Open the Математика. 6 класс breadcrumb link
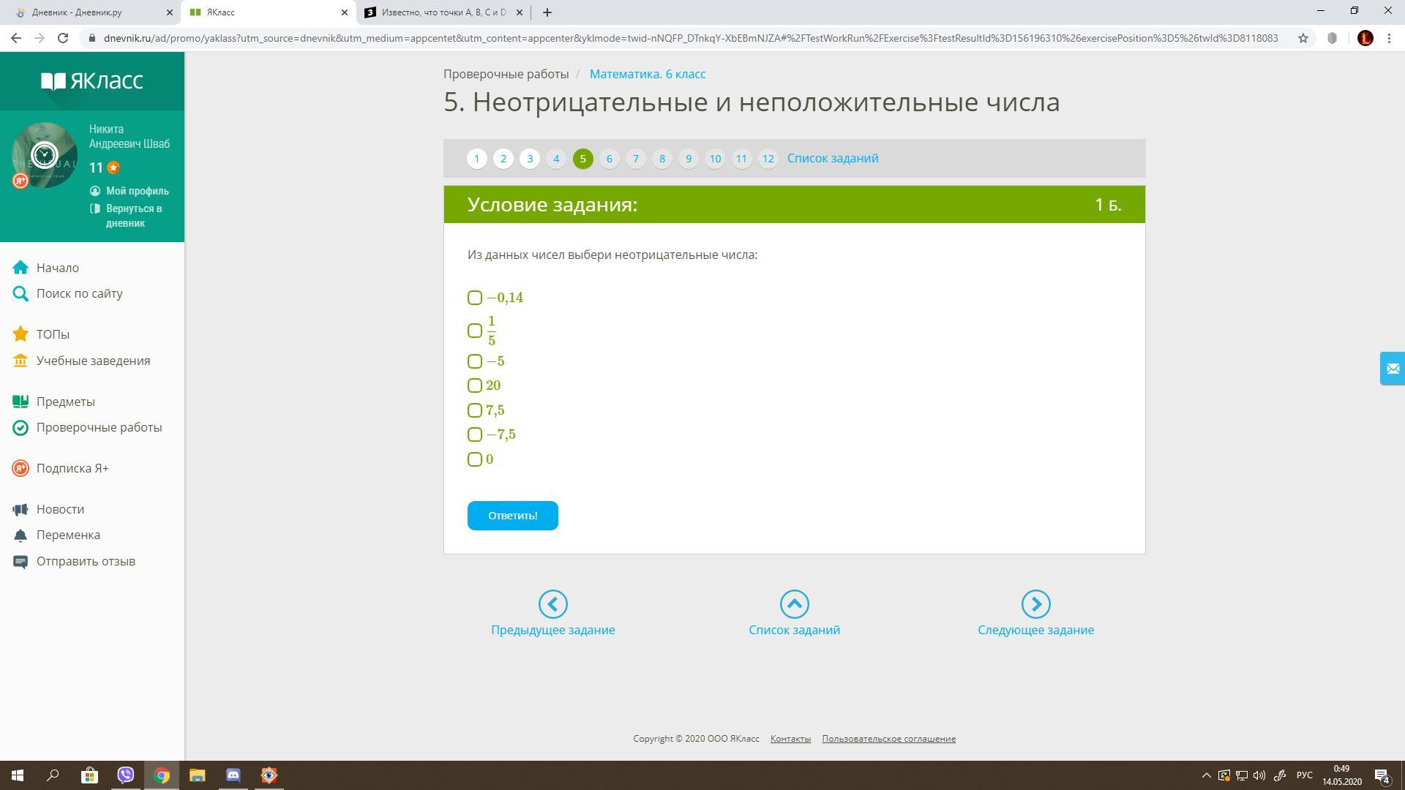This screenshot has height=790, width=1405. coord(647,74)
